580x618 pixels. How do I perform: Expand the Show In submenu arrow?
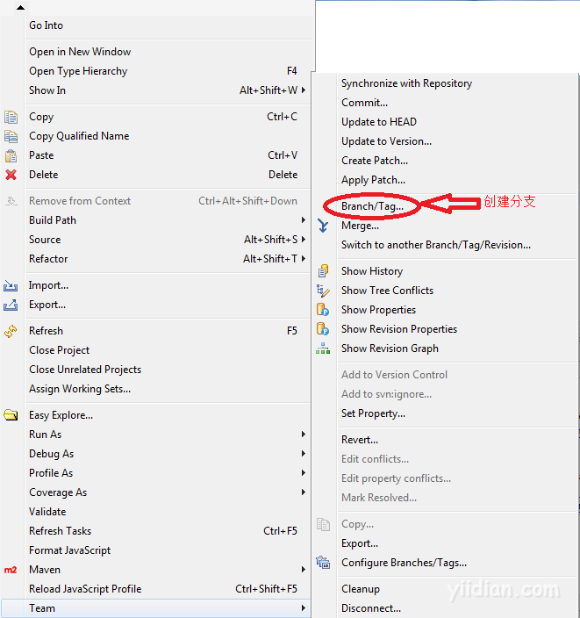(x=304, y=90)
